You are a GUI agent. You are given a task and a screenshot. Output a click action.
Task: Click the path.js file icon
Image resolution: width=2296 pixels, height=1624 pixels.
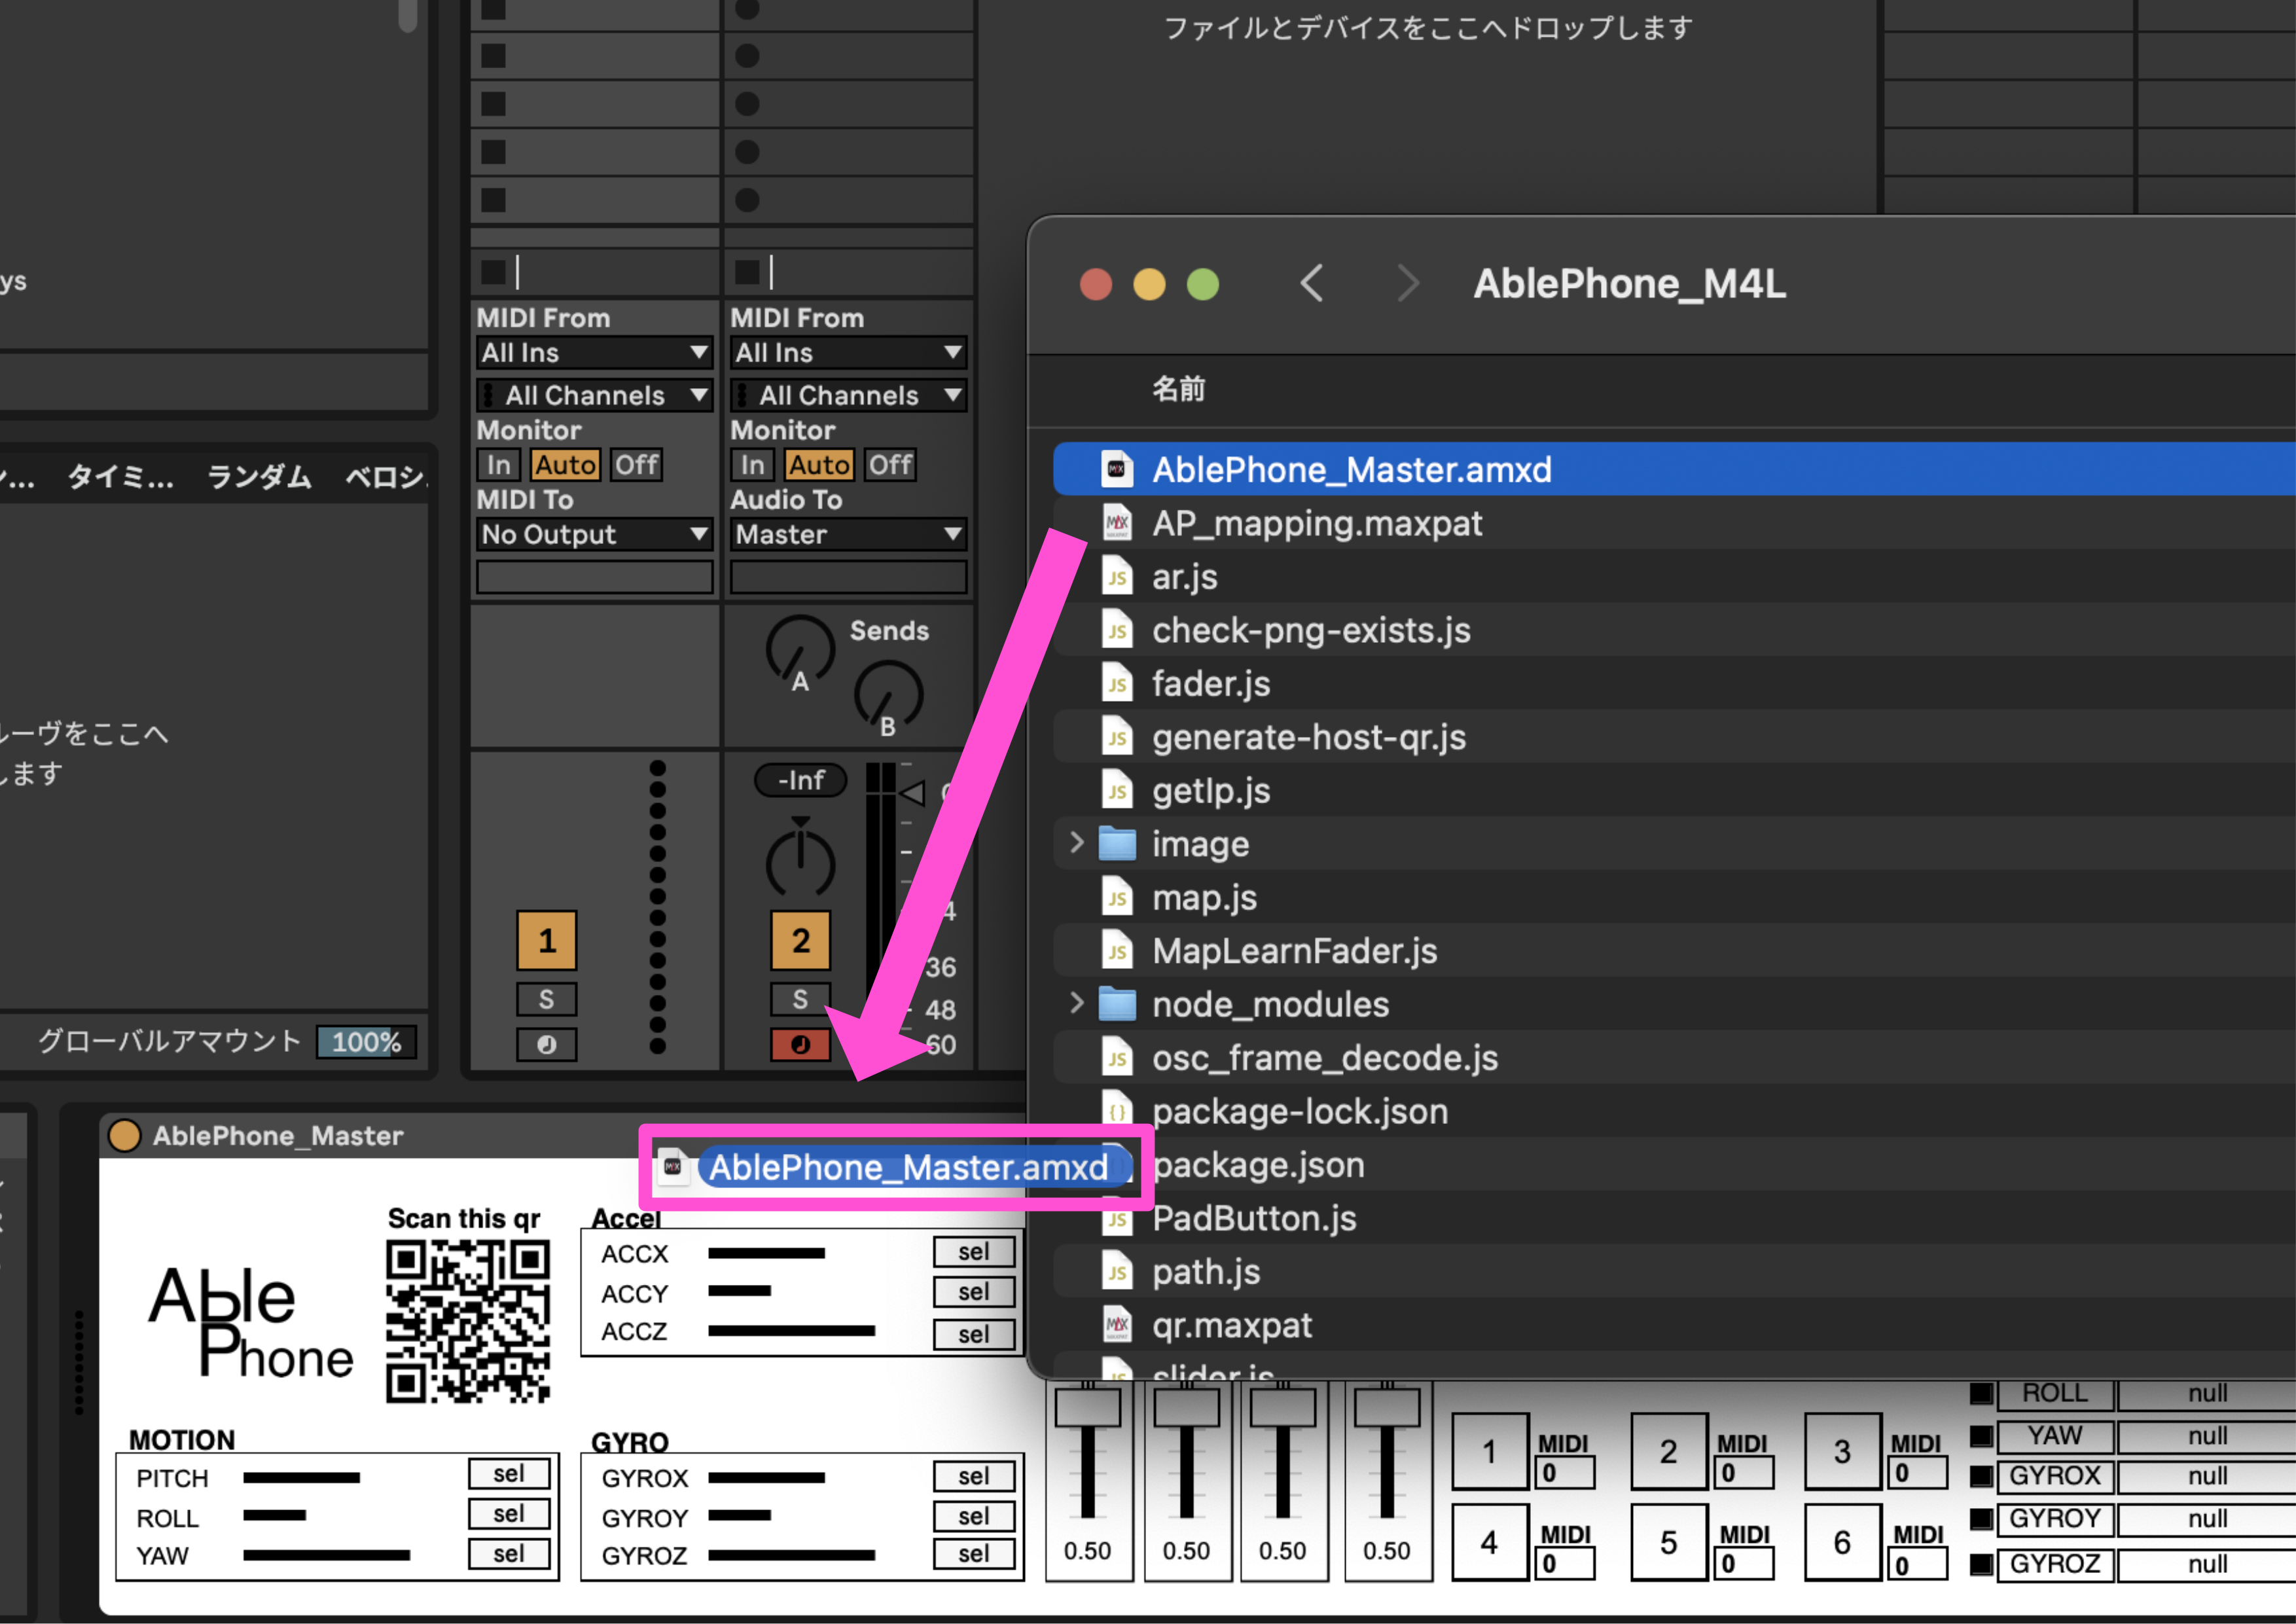click(x=1117, y=1272)
